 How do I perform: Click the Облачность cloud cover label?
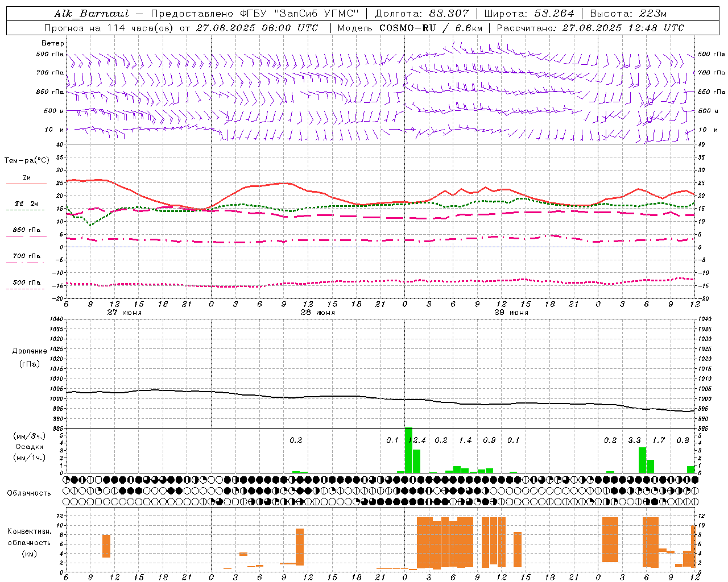click(28, 493)
